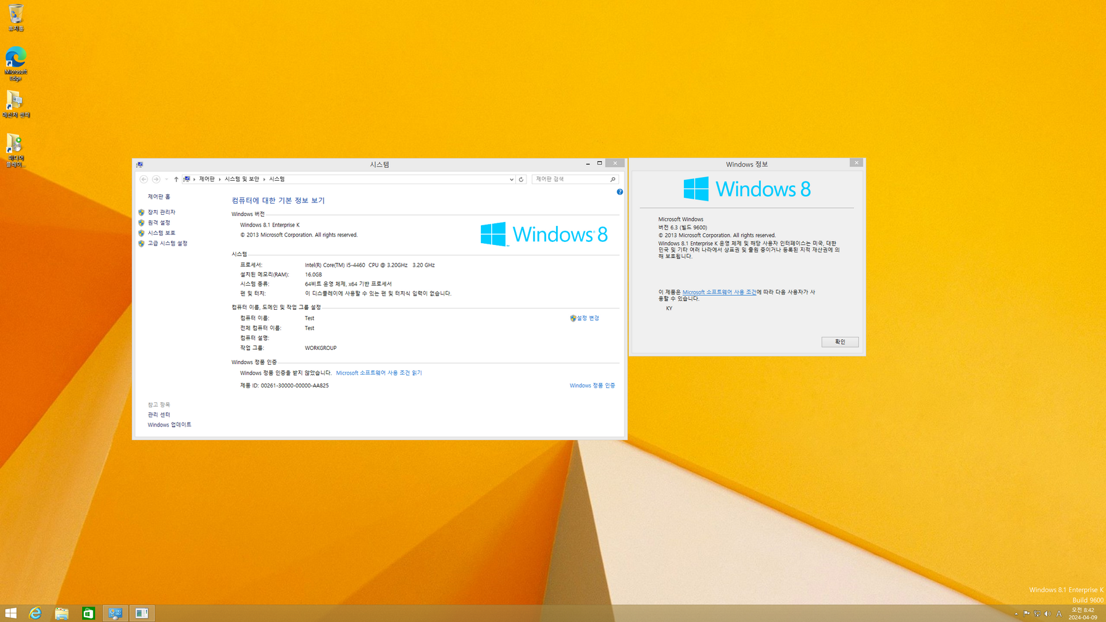Open the 미디어 플레이어 desktop shortcut
This screenshot has height=622, width=1106.
point(15,151)
